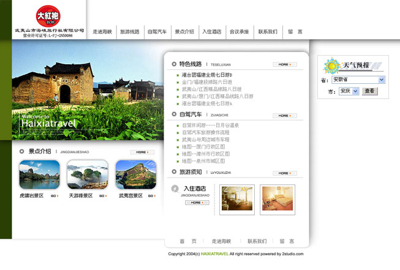The height and width of the screenshot is (270, 400).
Task: Open link 金门/福建经典路六日游
Action: click(207, 82)
